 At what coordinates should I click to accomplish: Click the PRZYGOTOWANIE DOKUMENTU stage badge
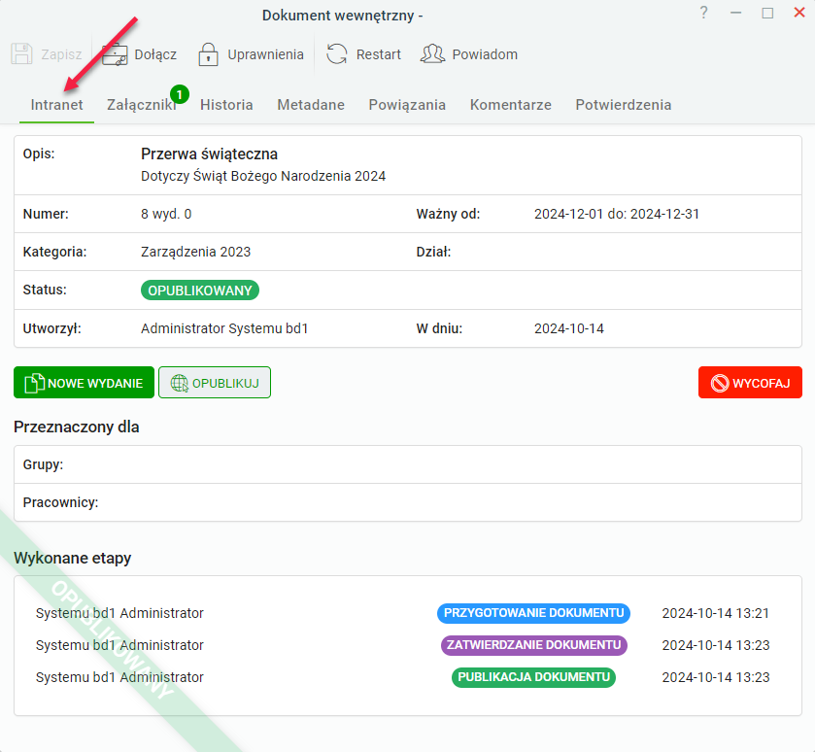pos(534,613)
